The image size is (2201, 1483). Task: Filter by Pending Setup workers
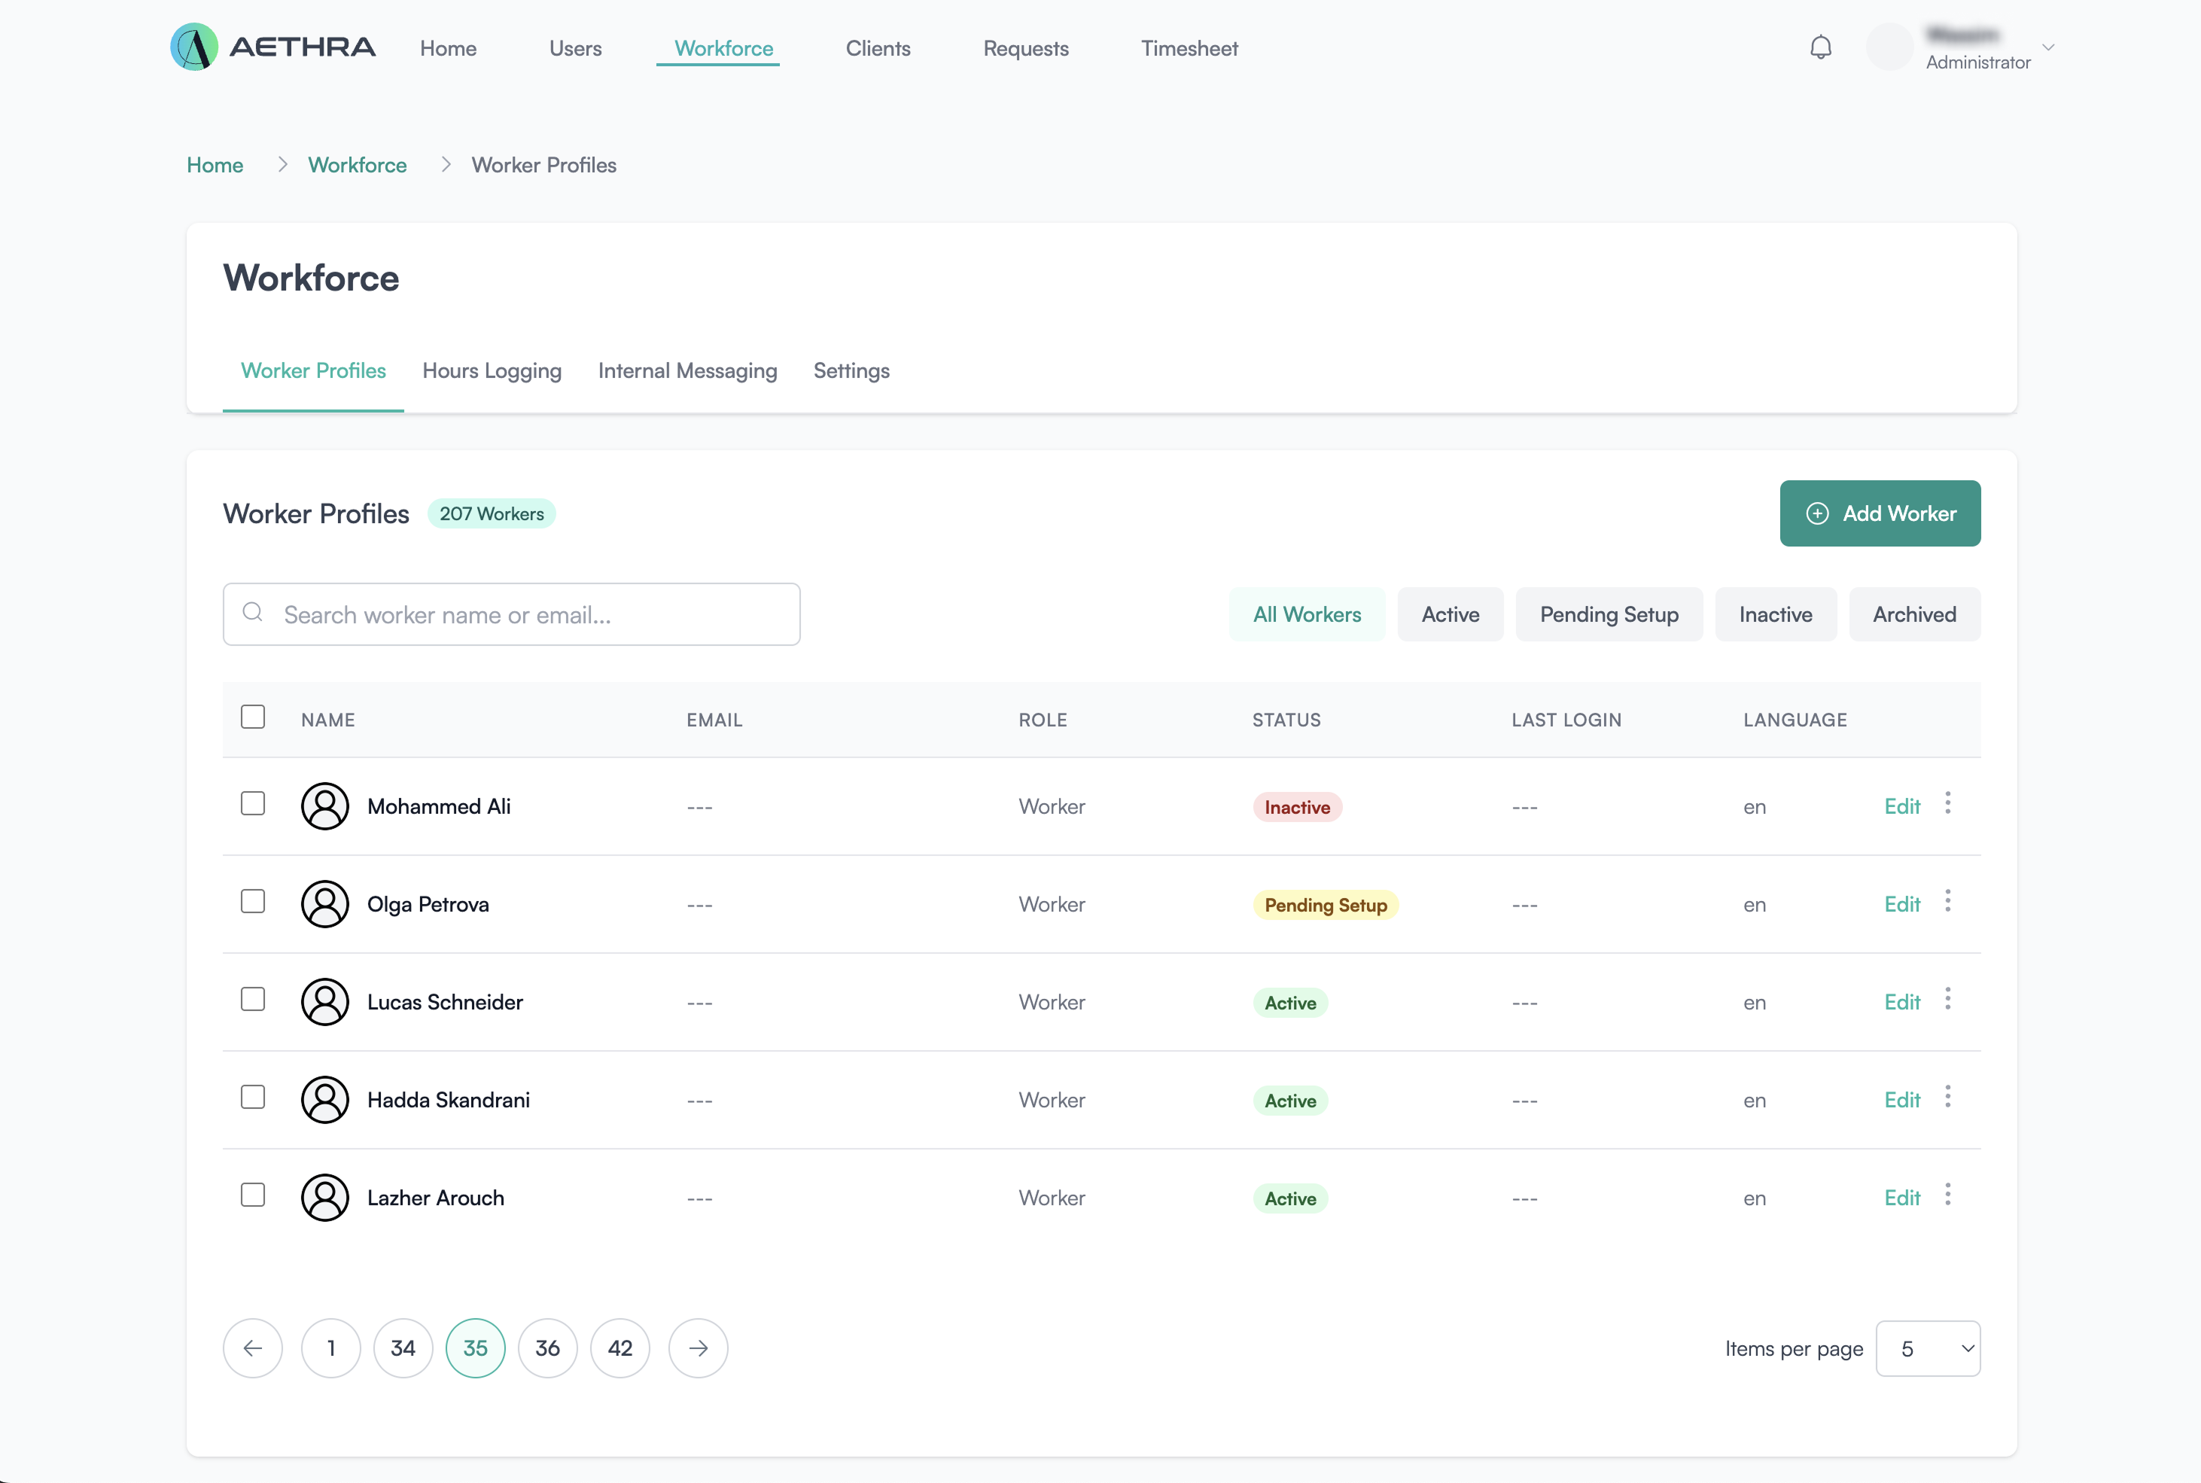1609,615
